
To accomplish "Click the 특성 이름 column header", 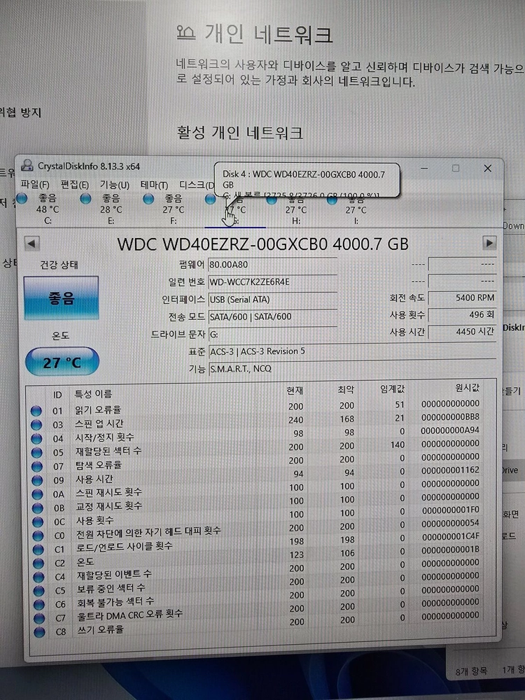I will [93, 393].
